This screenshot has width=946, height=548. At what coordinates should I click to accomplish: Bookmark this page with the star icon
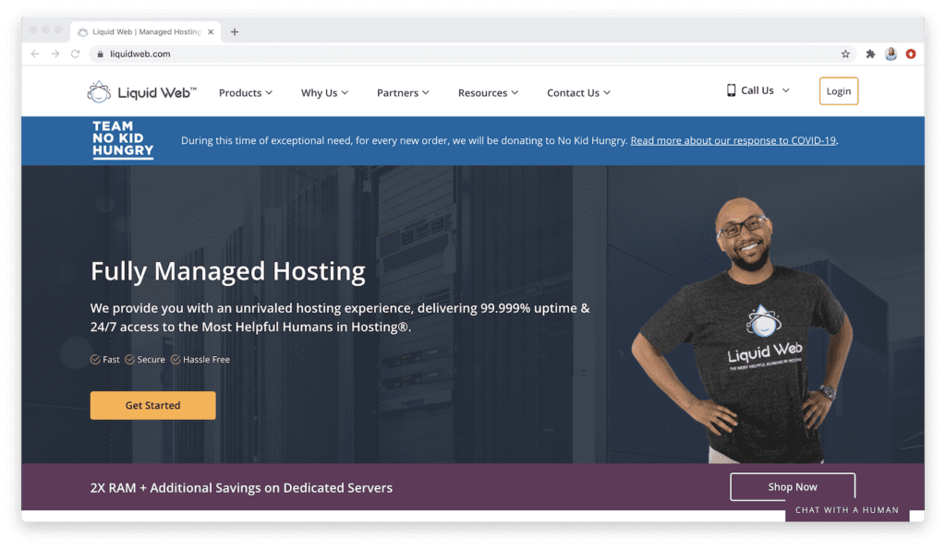(x=845, y=54)
